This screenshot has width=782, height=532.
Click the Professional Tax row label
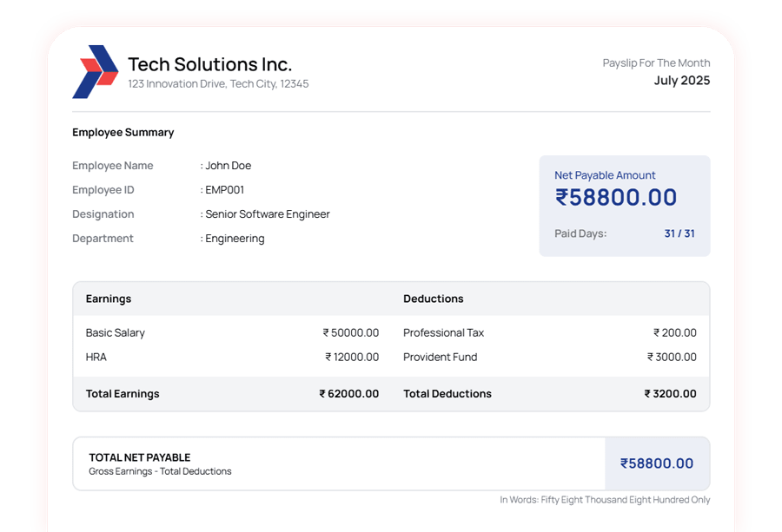(444, 332)
